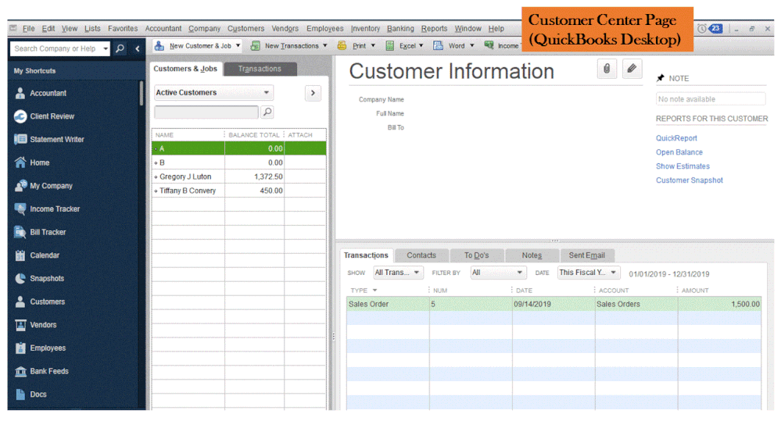Screen dimensions: 781x439
Task: Launch Statement Writer from shortcuts
Action: pos(49,139)
